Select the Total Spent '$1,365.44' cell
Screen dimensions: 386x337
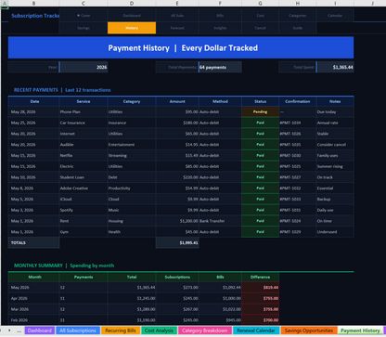tap(335, 67)
